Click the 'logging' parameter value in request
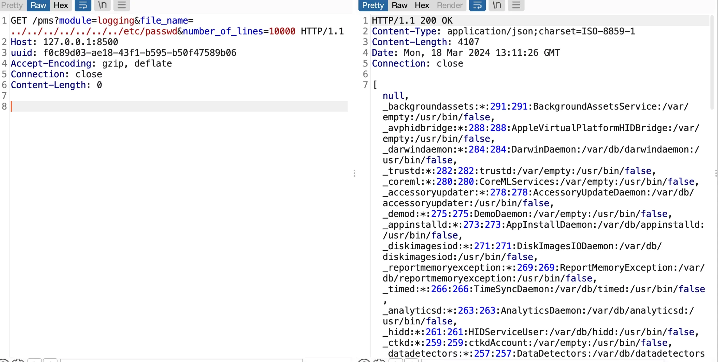Screen dimensions: 718x362 click(116, 20)
